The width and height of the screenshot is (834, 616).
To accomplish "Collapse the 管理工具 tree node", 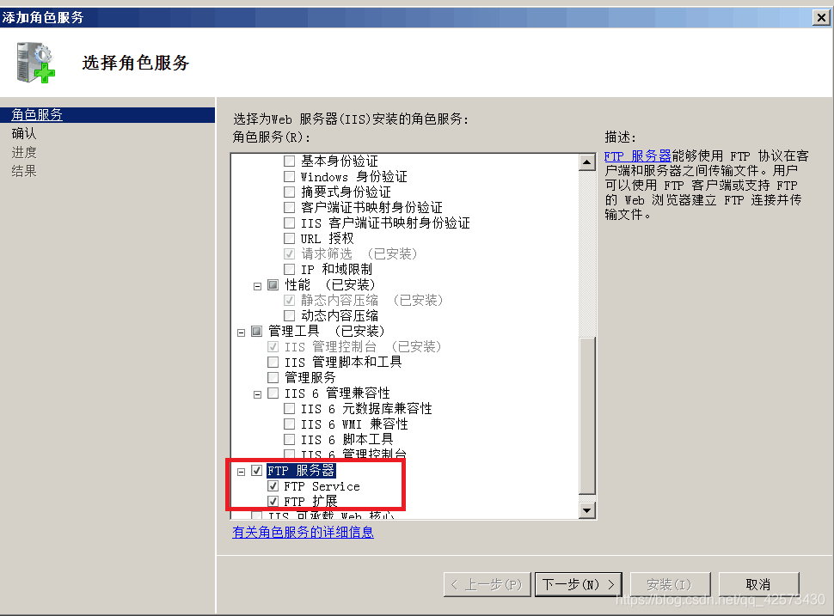I will click(x=241, y=332).
